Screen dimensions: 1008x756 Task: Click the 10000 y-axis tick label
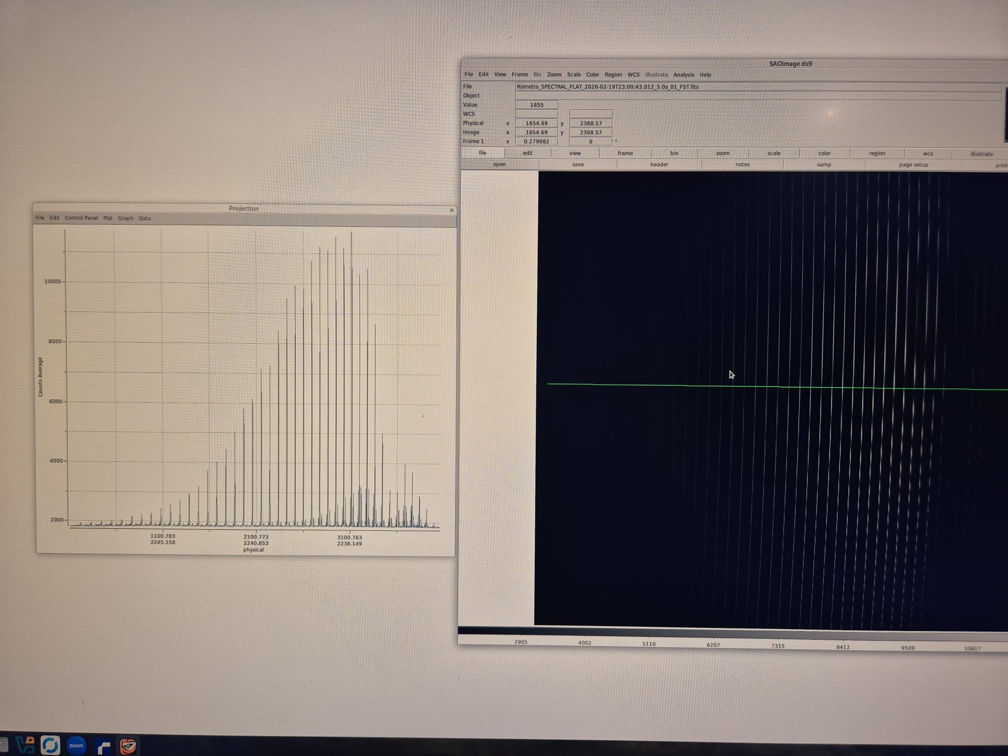(x=52, y=281)
